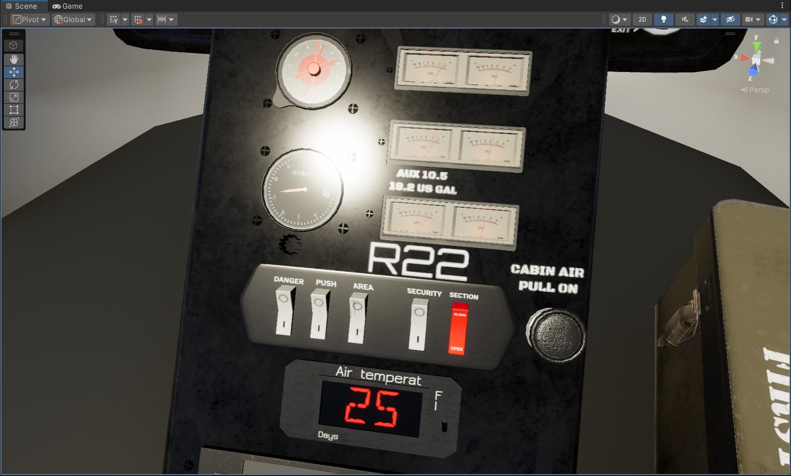Select the red "25" digital display
The height and width of the screenshot is (476, 791).
[x=372, y=407]
